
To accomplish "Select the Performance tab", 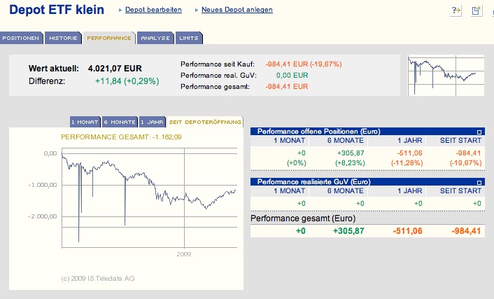I will (x=108, y=38).
